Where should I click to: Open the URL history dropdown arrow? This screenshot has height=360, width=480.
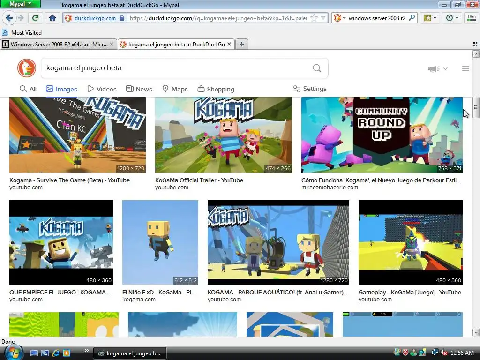point(323,18)
